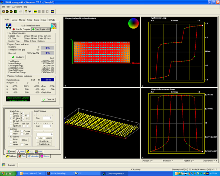Viewport: 220px width, 176px height.
Task: Open help via the yellow question mark icon
Action: [26, 11]
